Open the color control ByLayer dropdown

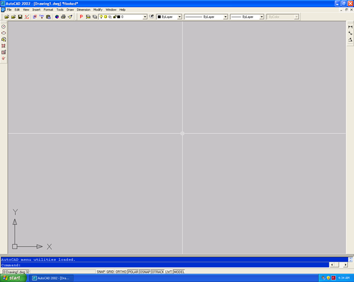[180, 17]
